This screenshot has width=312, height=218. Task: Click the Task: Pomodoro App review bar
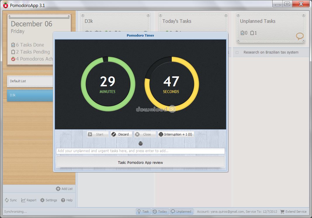140,162
